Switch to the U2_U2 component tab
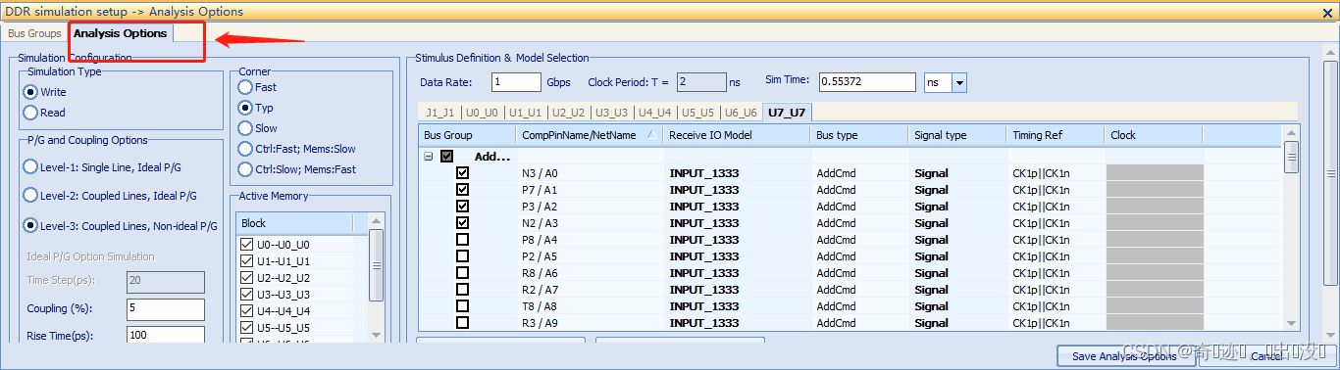Viewport: 1340px width, 370px height. tap(569, 113)
